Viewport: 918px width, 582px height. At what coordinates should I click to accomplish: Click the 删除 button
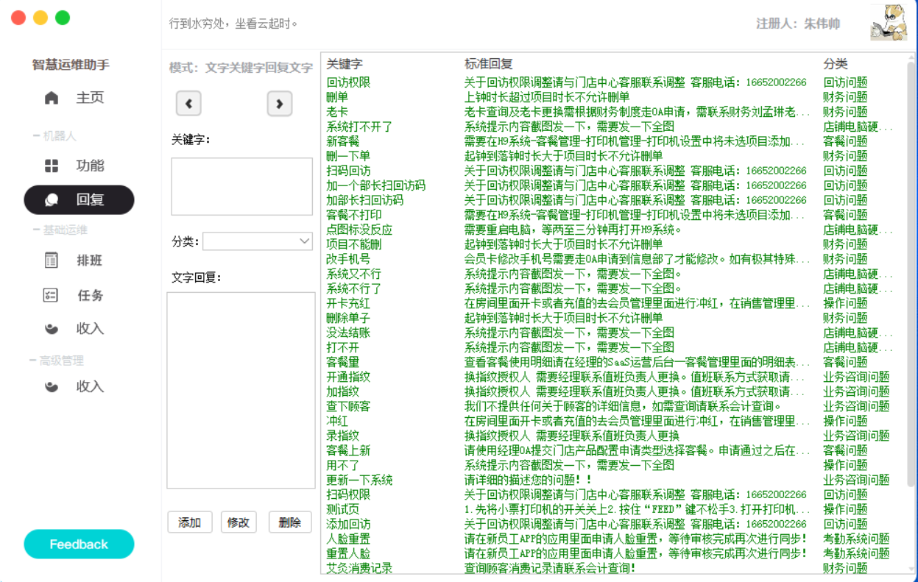point(290,522)
